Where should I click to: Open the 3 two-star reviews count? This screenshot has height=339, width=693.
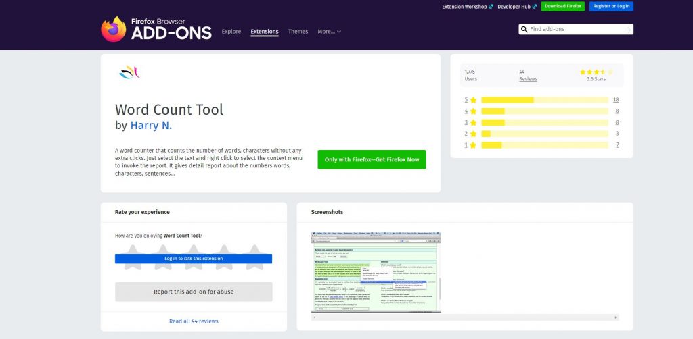617,134
